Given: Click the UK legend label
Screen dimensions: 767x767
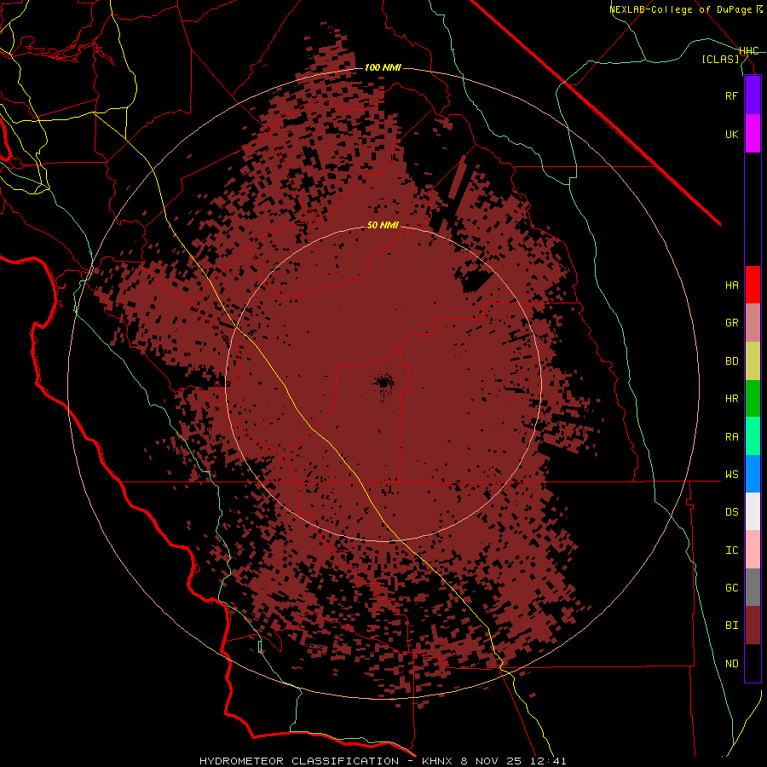Looking at the screenshot, I should (x=731, y=134).
